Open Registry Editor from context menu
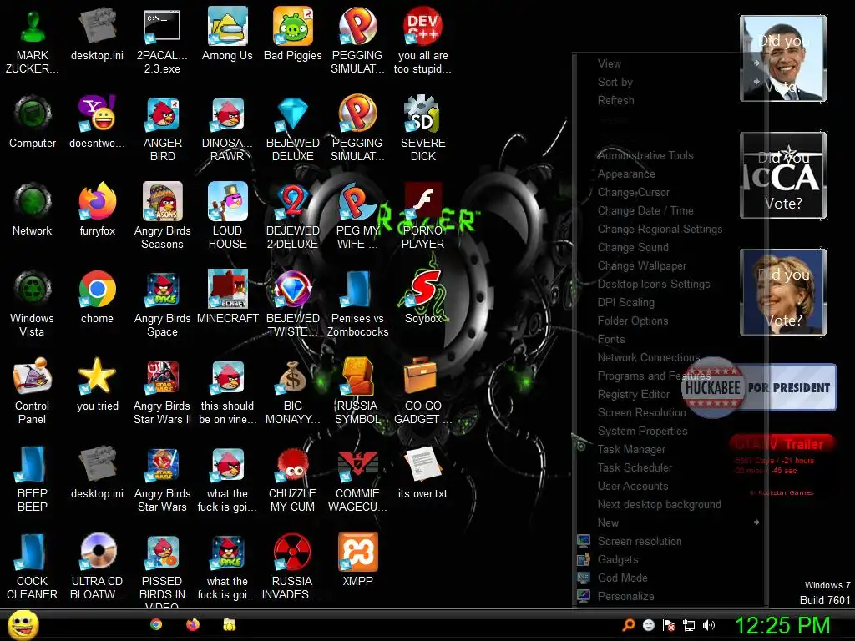 [670, 394]
